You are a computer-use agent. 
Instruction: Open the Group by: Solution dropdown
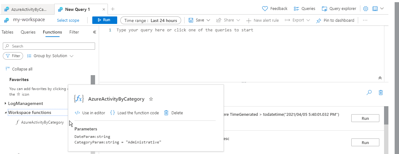point(50,56)
